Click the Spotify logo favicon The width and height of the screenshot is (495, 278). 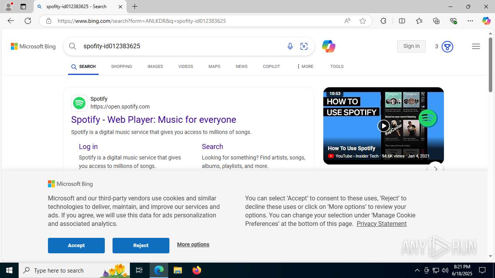point(79,103)
